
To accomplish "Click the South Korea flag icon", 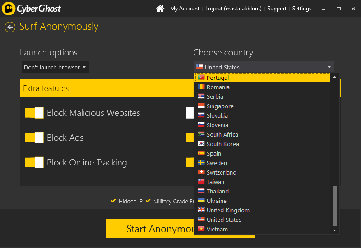I will pyautogui.click(x=201, y=143).
